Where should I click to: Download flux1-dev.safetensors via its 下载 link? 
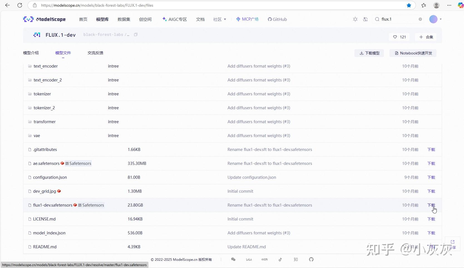pos(431,205)
